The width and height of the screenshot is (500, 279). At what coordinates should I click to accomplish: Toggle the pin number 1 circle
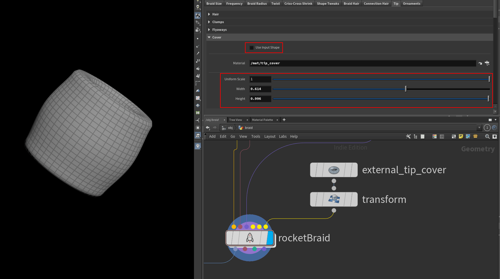coord(487,128)
